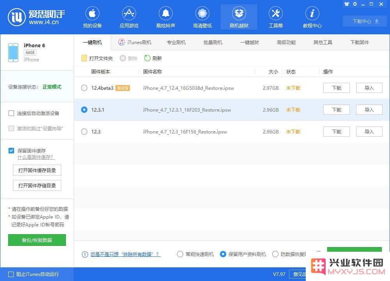Select the firmware 12.3 radio button
The image size is (390, 281).
point(84,132)
